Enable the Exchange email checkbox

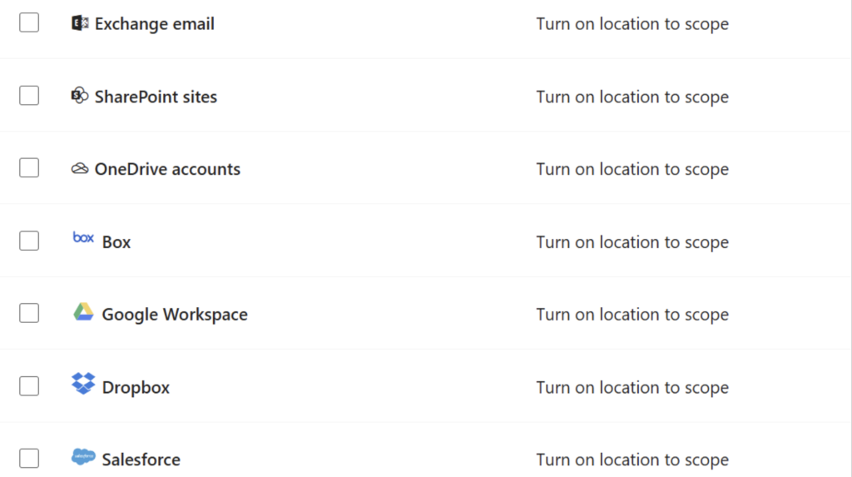29,22
